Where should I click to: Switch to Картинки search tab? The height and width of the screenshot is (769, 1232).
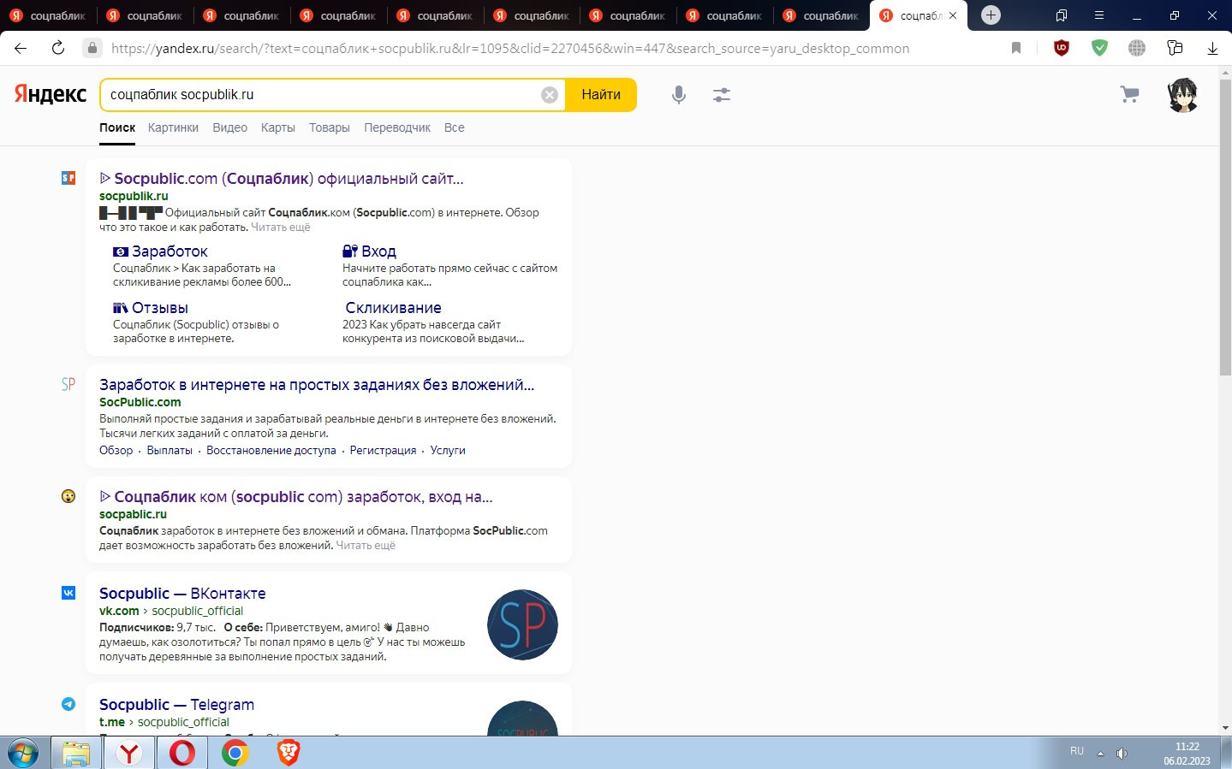point(173,127)
